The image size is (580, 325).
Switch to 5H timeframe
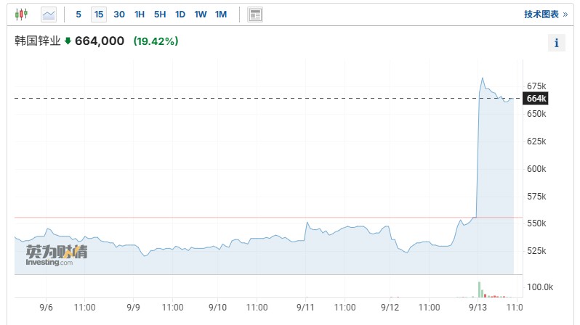coord(160,14)
